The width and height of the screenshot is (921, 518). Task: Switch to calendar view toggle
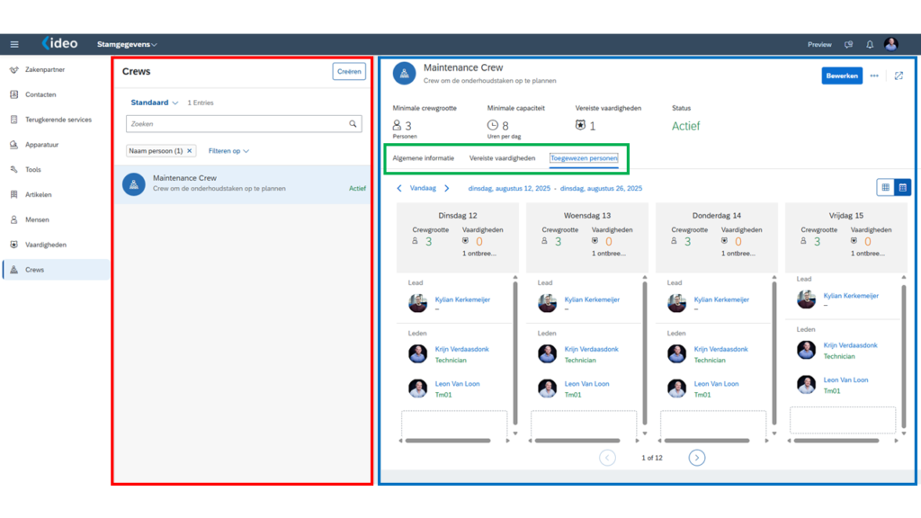[x=902, y=187]
